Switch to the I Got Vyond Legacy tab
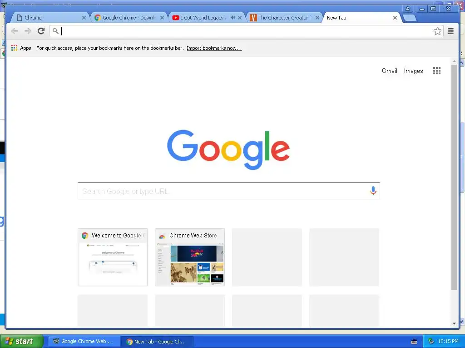465x348 pixels. (206, 18)
